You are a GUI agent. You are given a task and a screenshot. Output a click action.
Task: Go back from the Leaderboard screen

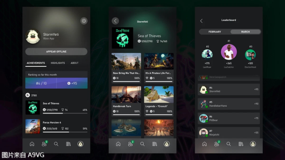[x=202, y=21]
